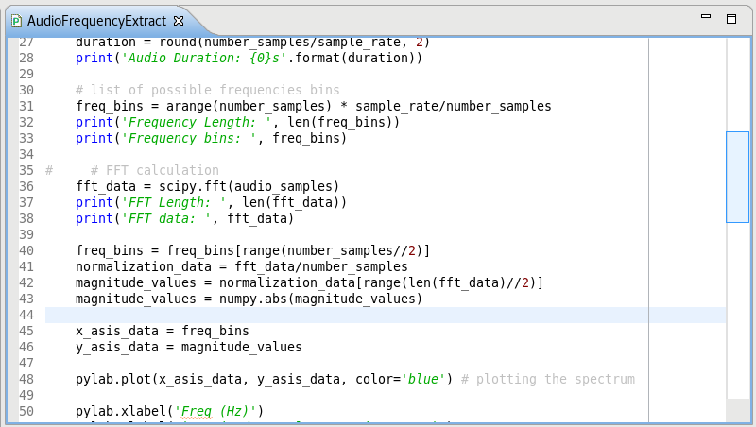756x427 pixels.
Task: Click line number 40 in gutter
Action: pyautogui.click(x=26, y=250)
